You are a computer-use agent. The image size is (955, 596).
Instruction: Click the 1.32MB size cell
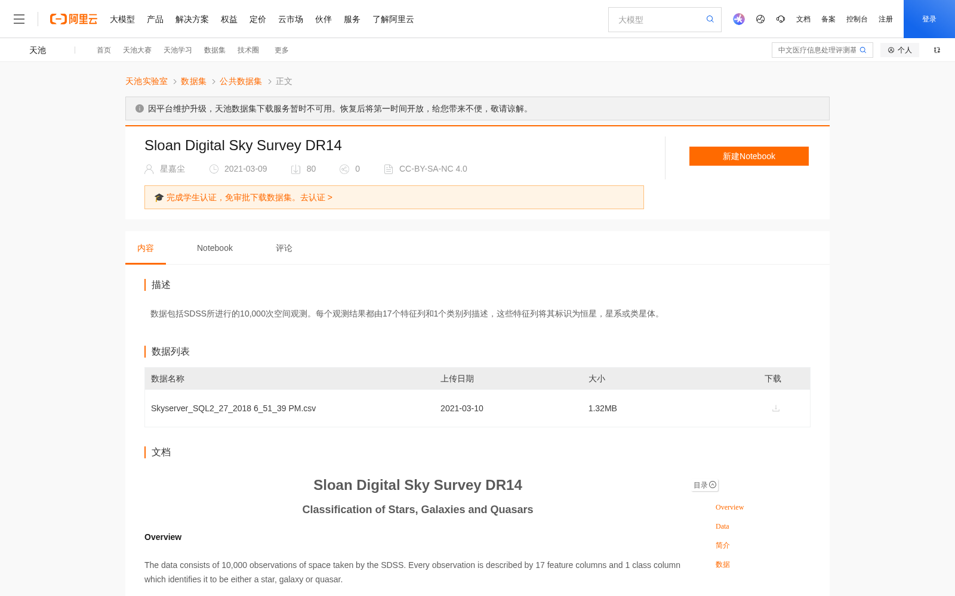pyautogui.click(x=603, y=408)
